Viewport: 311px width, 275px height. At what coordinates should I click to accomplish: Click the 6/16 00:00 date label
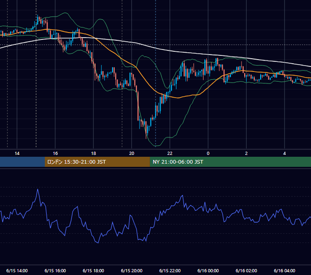tap(208, 270)
